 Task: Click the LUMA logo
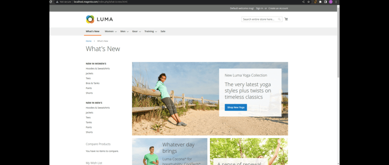(x=99, y=19)
